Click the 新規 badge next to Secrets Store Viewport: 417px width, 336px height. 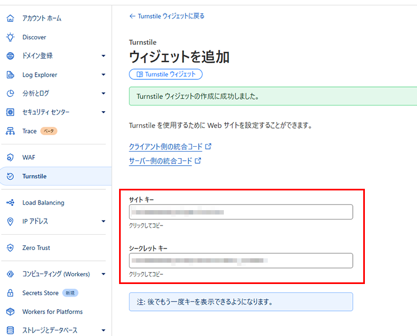pos(70,293)
